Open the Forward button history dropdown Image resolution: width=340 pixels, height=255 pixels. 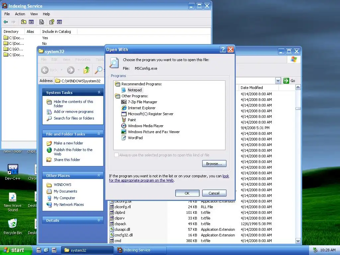point(78,70)
